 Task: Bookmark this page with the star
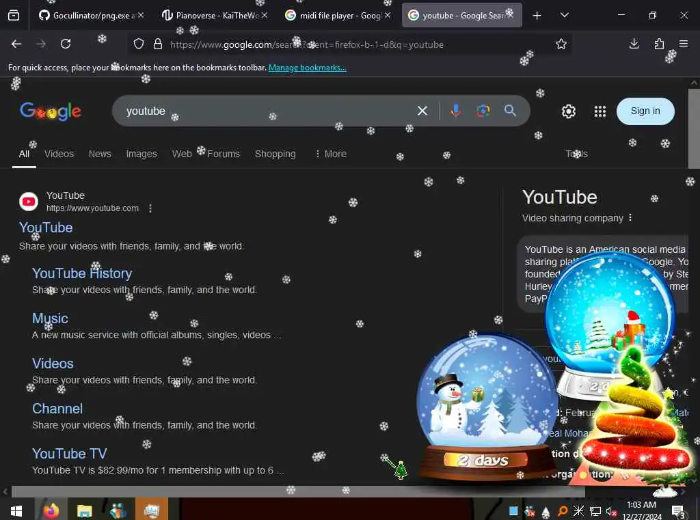click(561, 44)
